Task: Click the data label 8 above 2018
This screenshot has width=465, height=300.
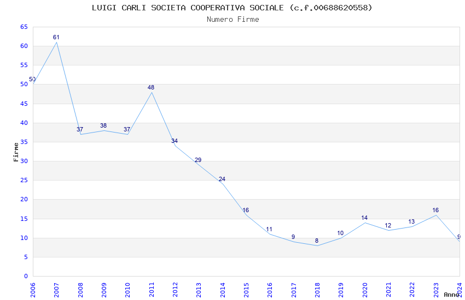Action: point(317,241)
